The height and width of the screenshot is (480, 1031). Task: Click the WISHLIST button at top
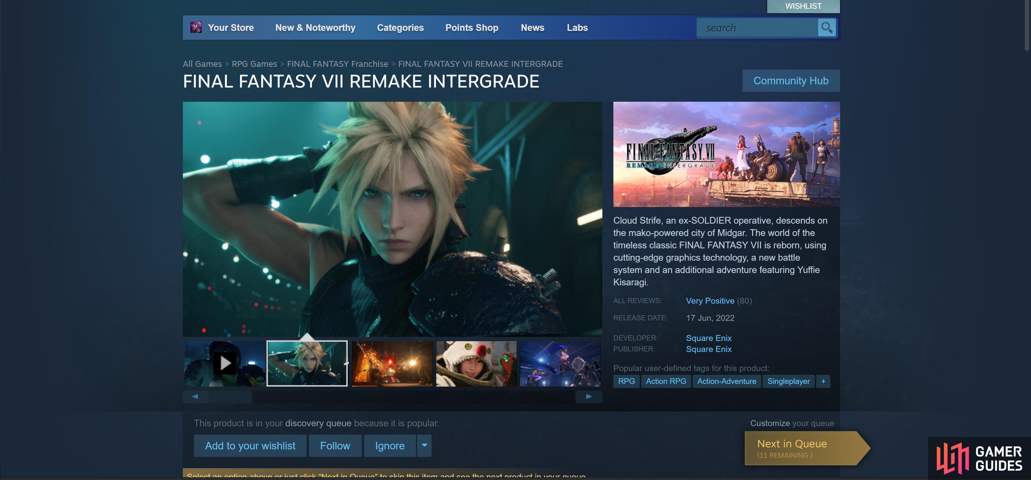[803, 6]
